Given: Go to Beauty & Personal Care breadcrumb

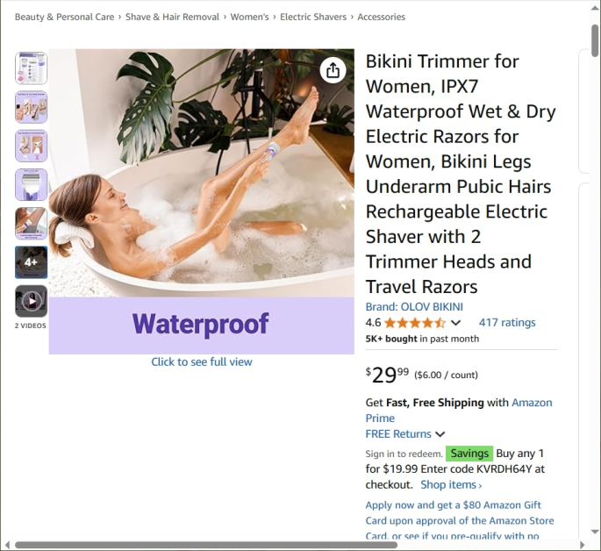Looking at the screenshot, I should 64,17.
